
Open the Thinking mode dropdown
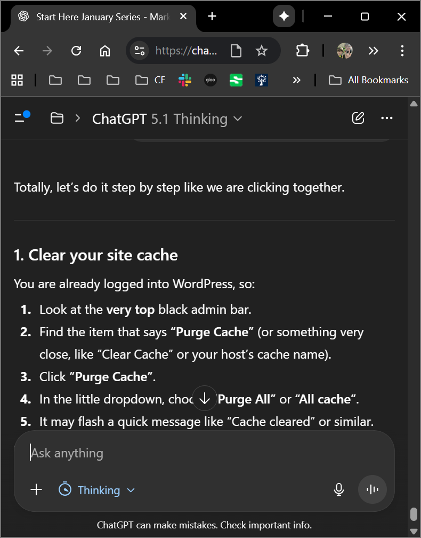coord(96,490)
